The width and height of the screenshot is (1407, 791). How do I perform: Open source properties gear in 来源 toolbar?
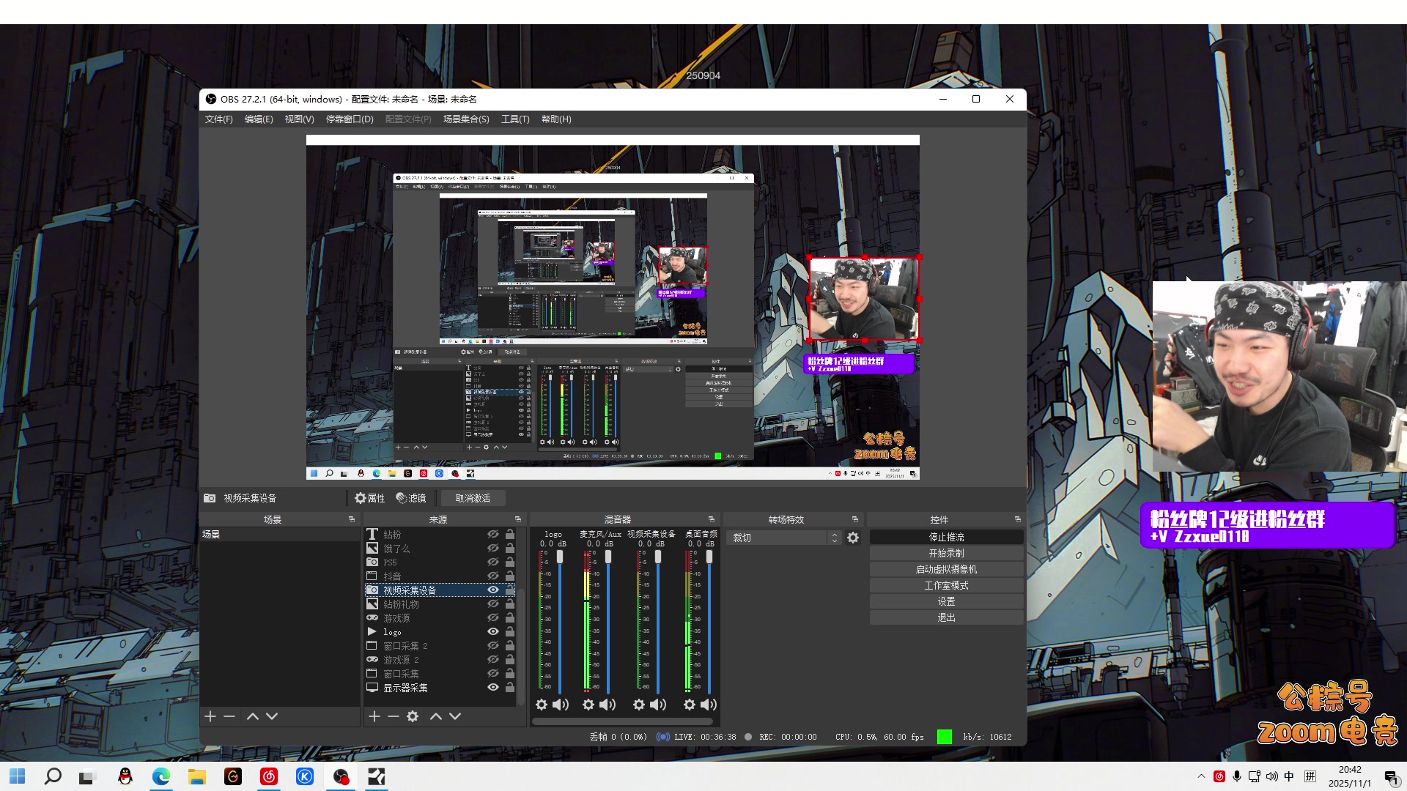[x=413, y=716]
